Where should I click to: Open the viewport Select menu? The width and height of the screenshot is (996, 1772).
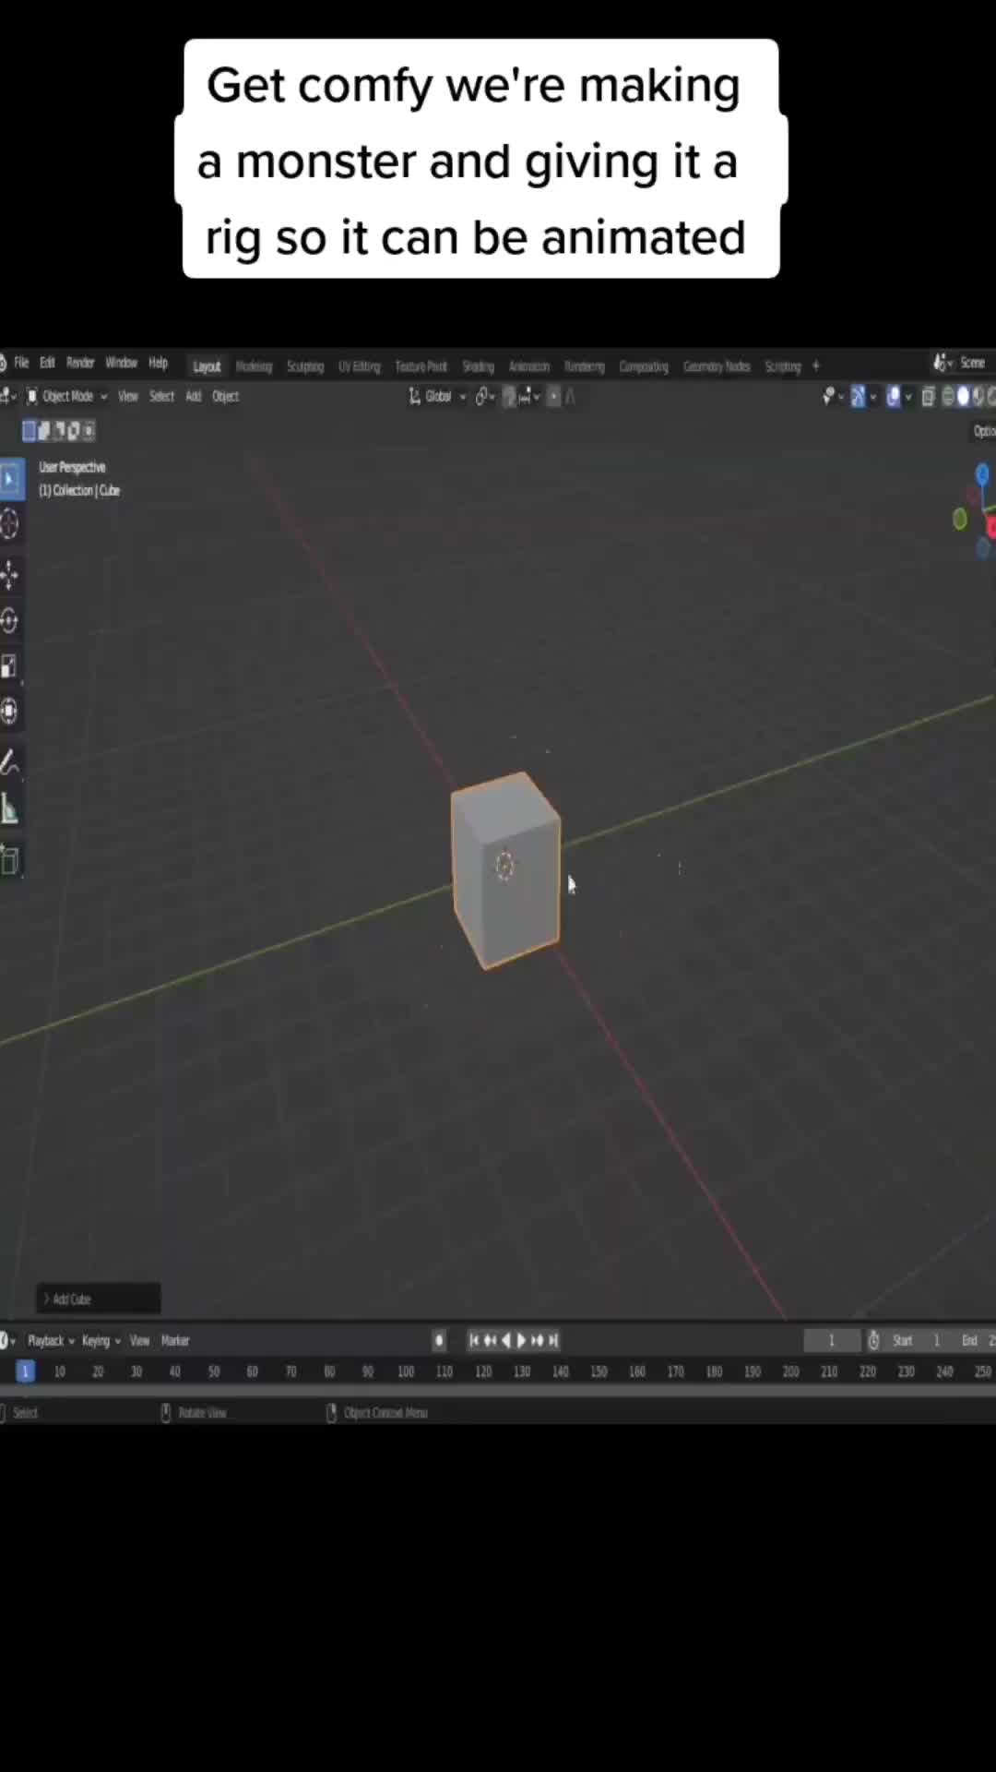161,396
